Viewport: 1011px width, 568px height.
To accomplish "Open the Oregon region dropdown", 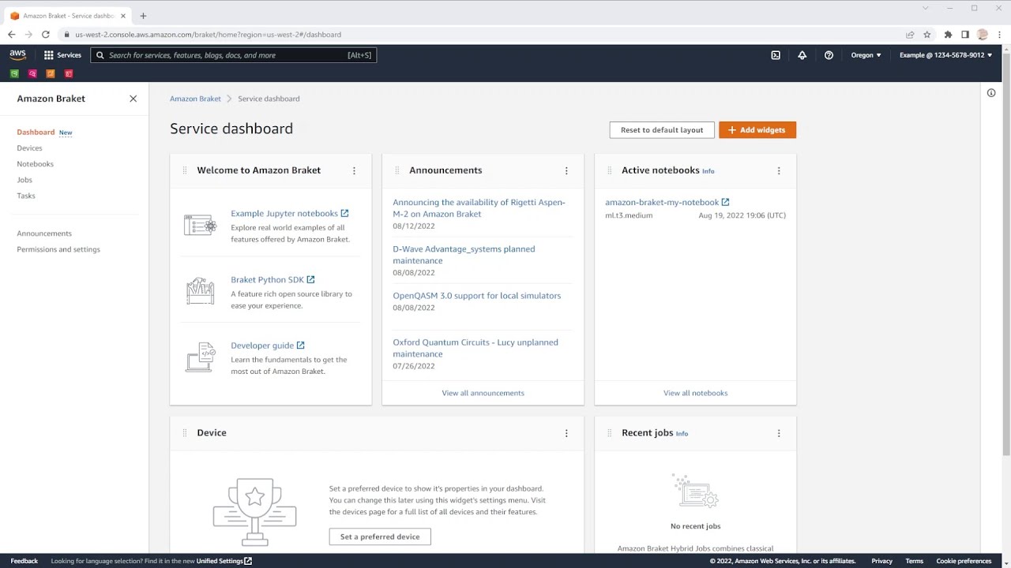I will click(866, 55).
